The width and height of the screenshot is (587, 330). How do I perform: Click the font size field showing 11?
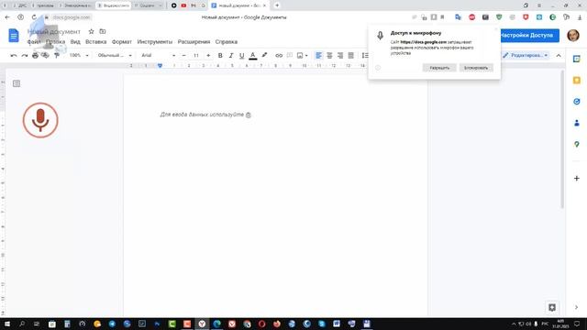tap(195, 55)
